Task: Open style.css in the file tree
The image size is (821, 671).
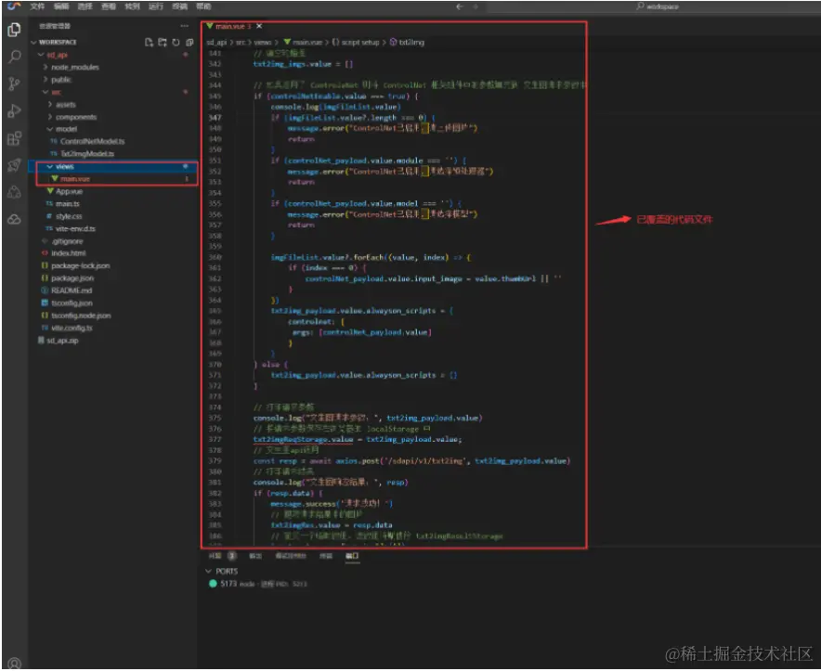Action: coord(69,216)
